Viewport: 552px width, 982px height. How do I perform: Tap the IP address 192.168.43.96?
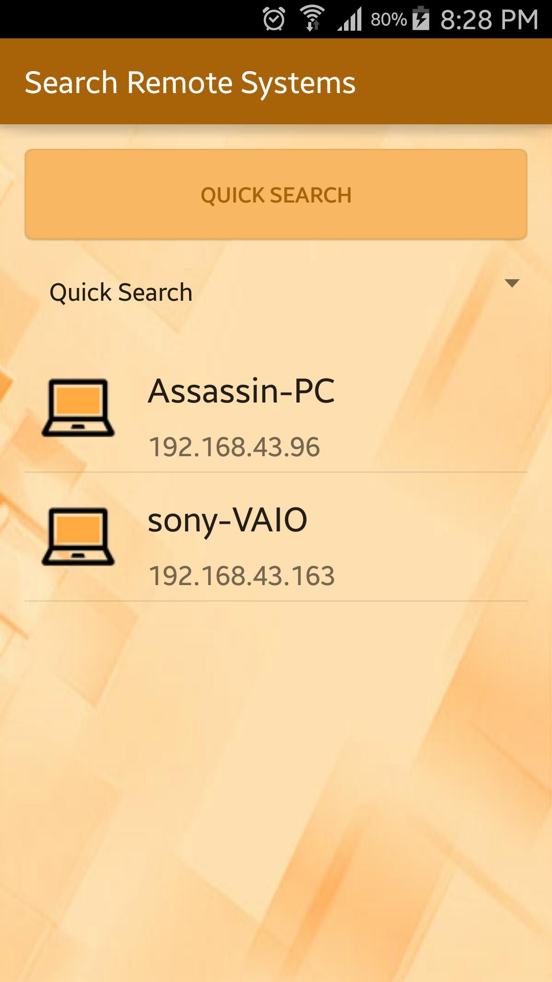(x=234, y=447)
